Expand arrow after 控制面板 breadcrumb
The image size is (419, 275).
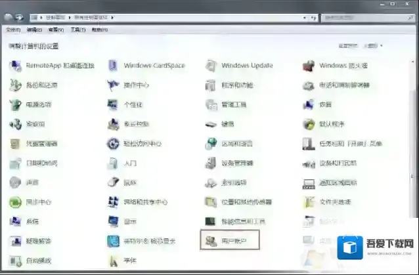[x=70, y=18]
